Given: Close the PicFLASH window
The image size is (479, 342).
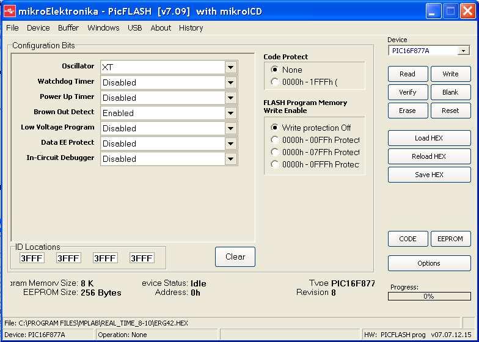Looking at the screenshot, I should pos(468,11).
